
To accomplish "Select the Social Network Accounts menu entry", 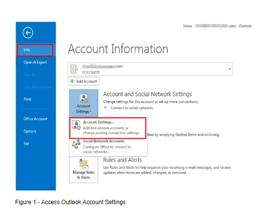I will 108,147.
